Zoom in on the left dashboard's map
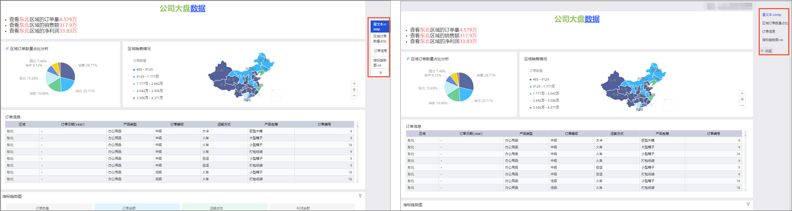Viewport: 792px width, 211px height. coord(354,84)
